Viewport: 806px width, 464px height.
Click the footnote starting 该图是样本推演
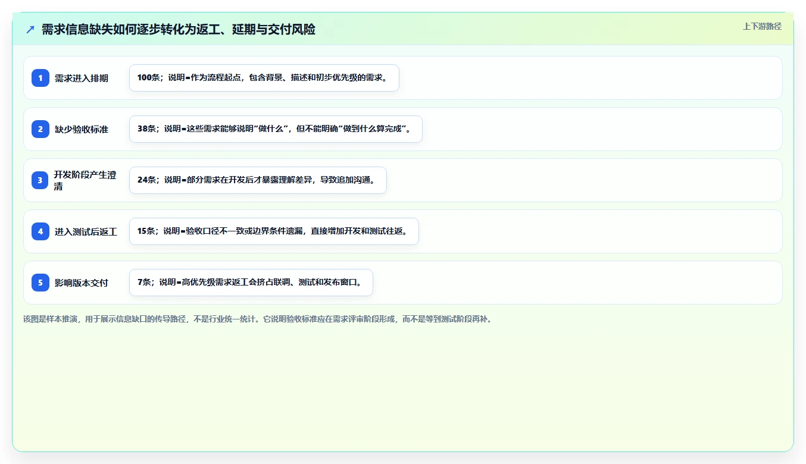point(258,319)
